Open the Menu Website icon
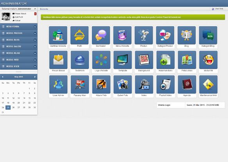The image size is (228, 162). tap(122, 36)
